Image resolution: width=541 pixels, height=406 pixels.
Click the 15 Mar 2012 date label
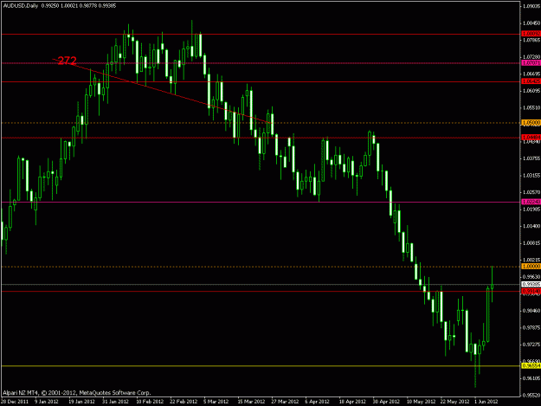pyautogui.click(x=251, y=402)
